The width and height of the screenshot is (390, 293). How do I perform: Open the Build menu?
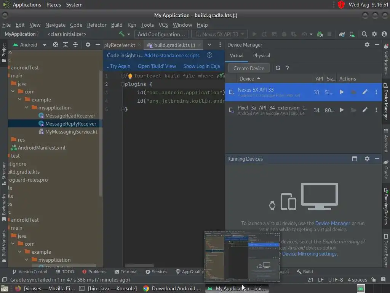117,25
